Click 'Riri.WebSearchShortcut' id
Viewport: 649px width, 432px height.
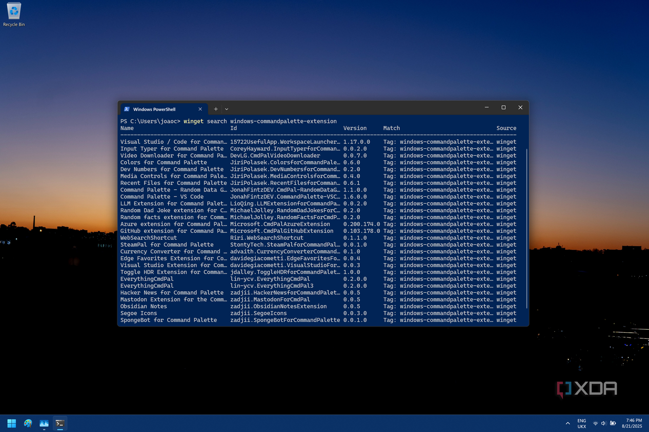point(267,238)
